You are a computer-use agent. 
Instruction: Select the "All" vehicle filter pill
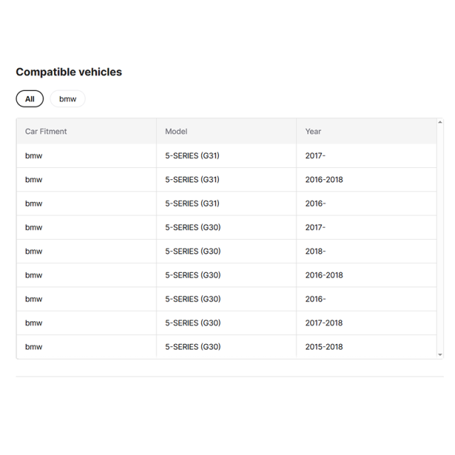click(30, 99)
